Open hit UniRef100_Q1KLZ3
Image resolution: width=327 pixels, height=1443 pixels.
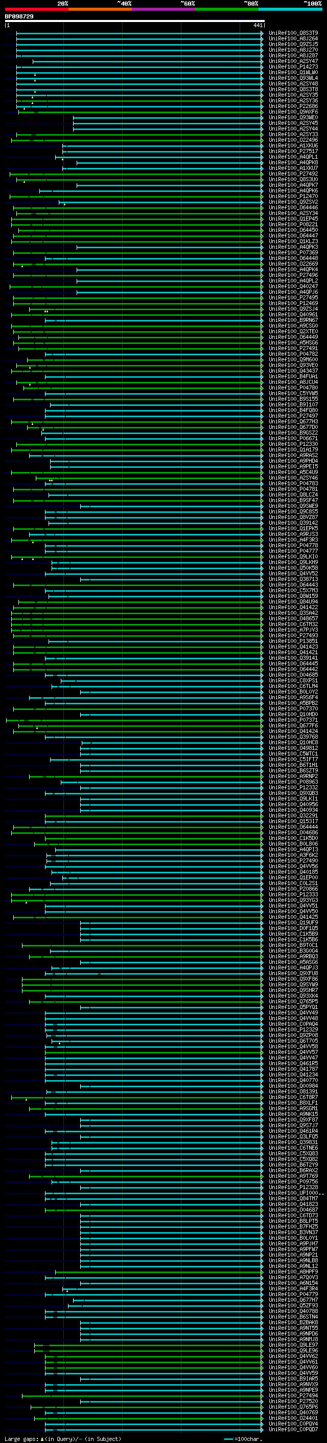tap(293, 242)
